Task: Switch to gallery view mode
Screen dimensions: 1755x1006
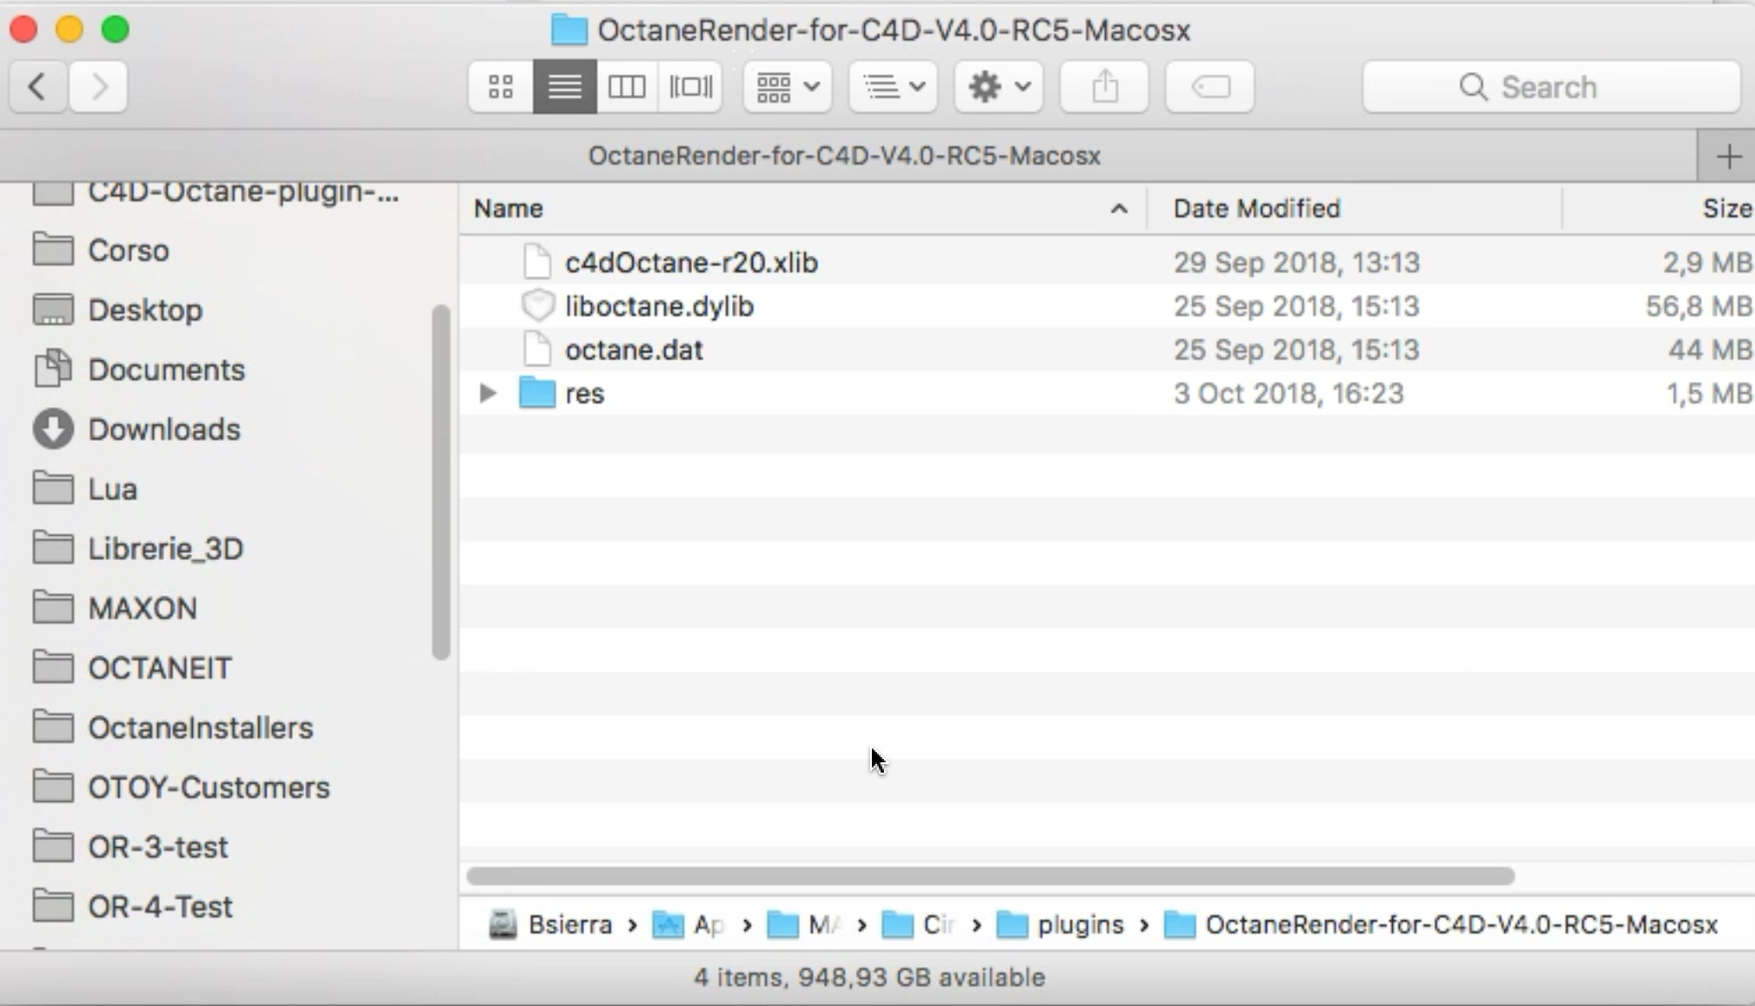Action: point(690,86)
